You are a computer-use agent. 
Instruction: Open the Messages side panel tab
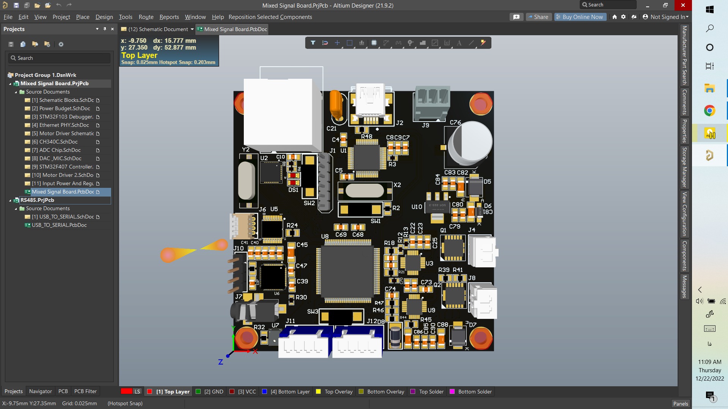pyautogui.click(x=684, y=287)
